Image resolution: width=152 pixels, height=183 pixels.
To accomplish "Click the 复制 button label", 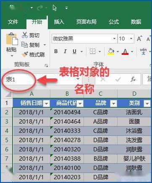I will click(34, 45).
